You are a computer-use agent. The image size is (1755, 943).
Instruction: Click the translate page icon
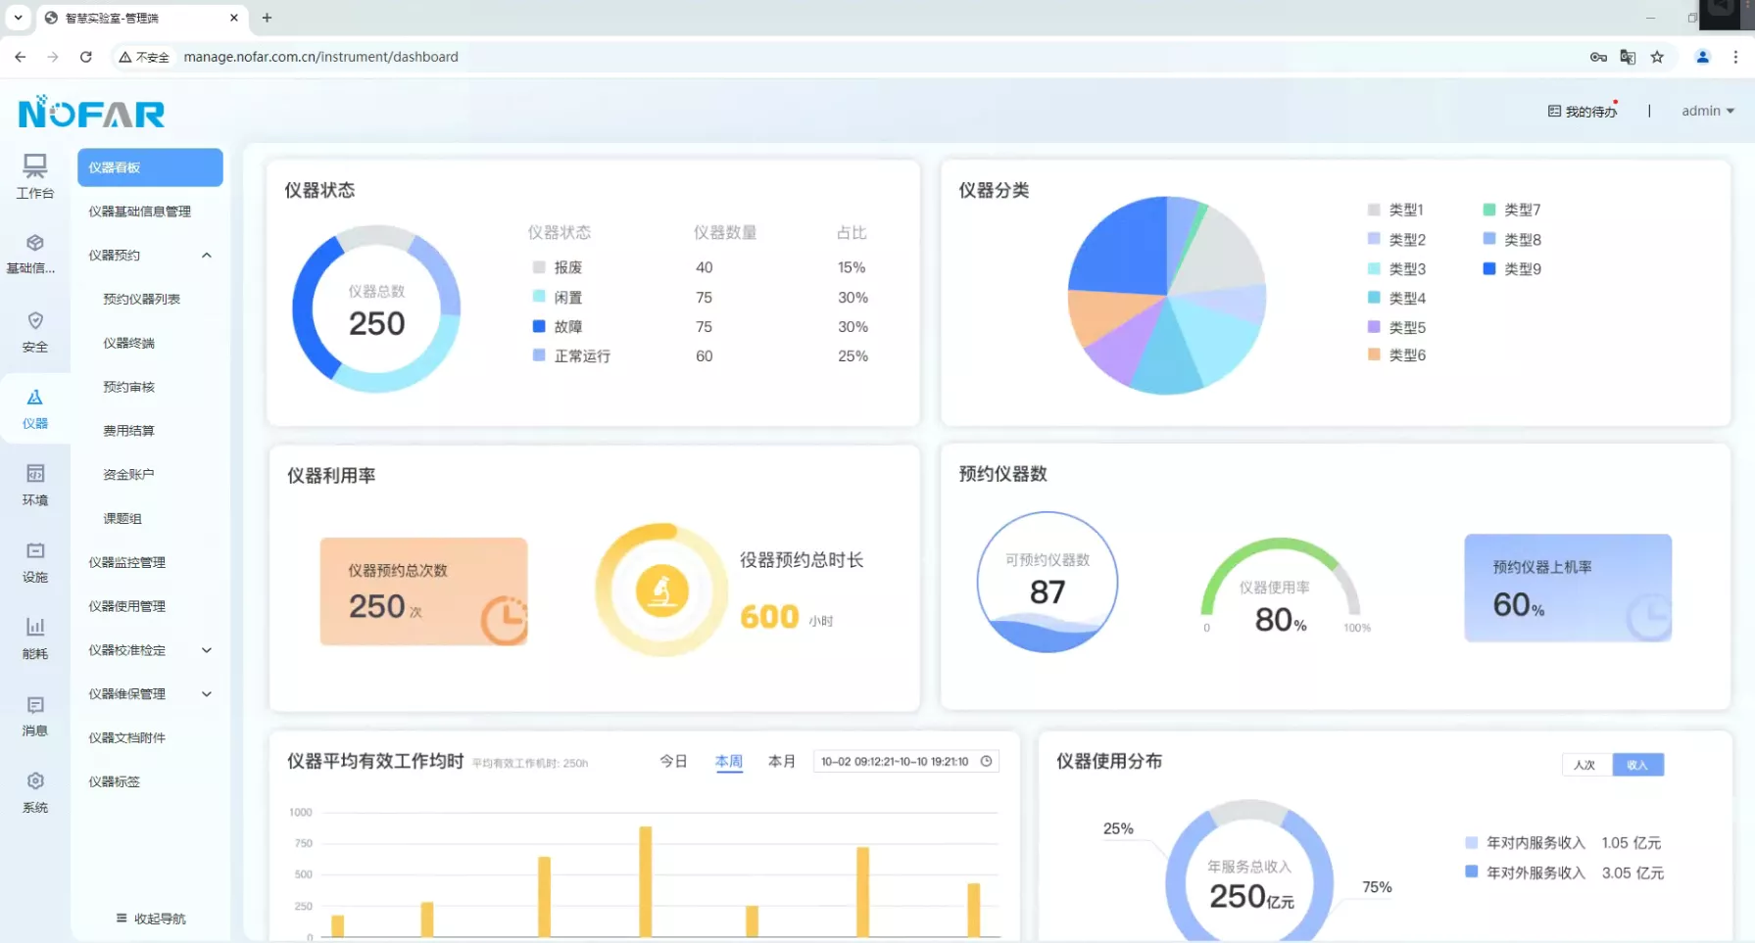click(x=1628, y=57)
